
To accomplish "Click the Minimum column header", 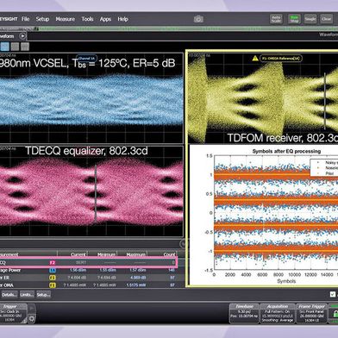I will [x=106, y=254].
